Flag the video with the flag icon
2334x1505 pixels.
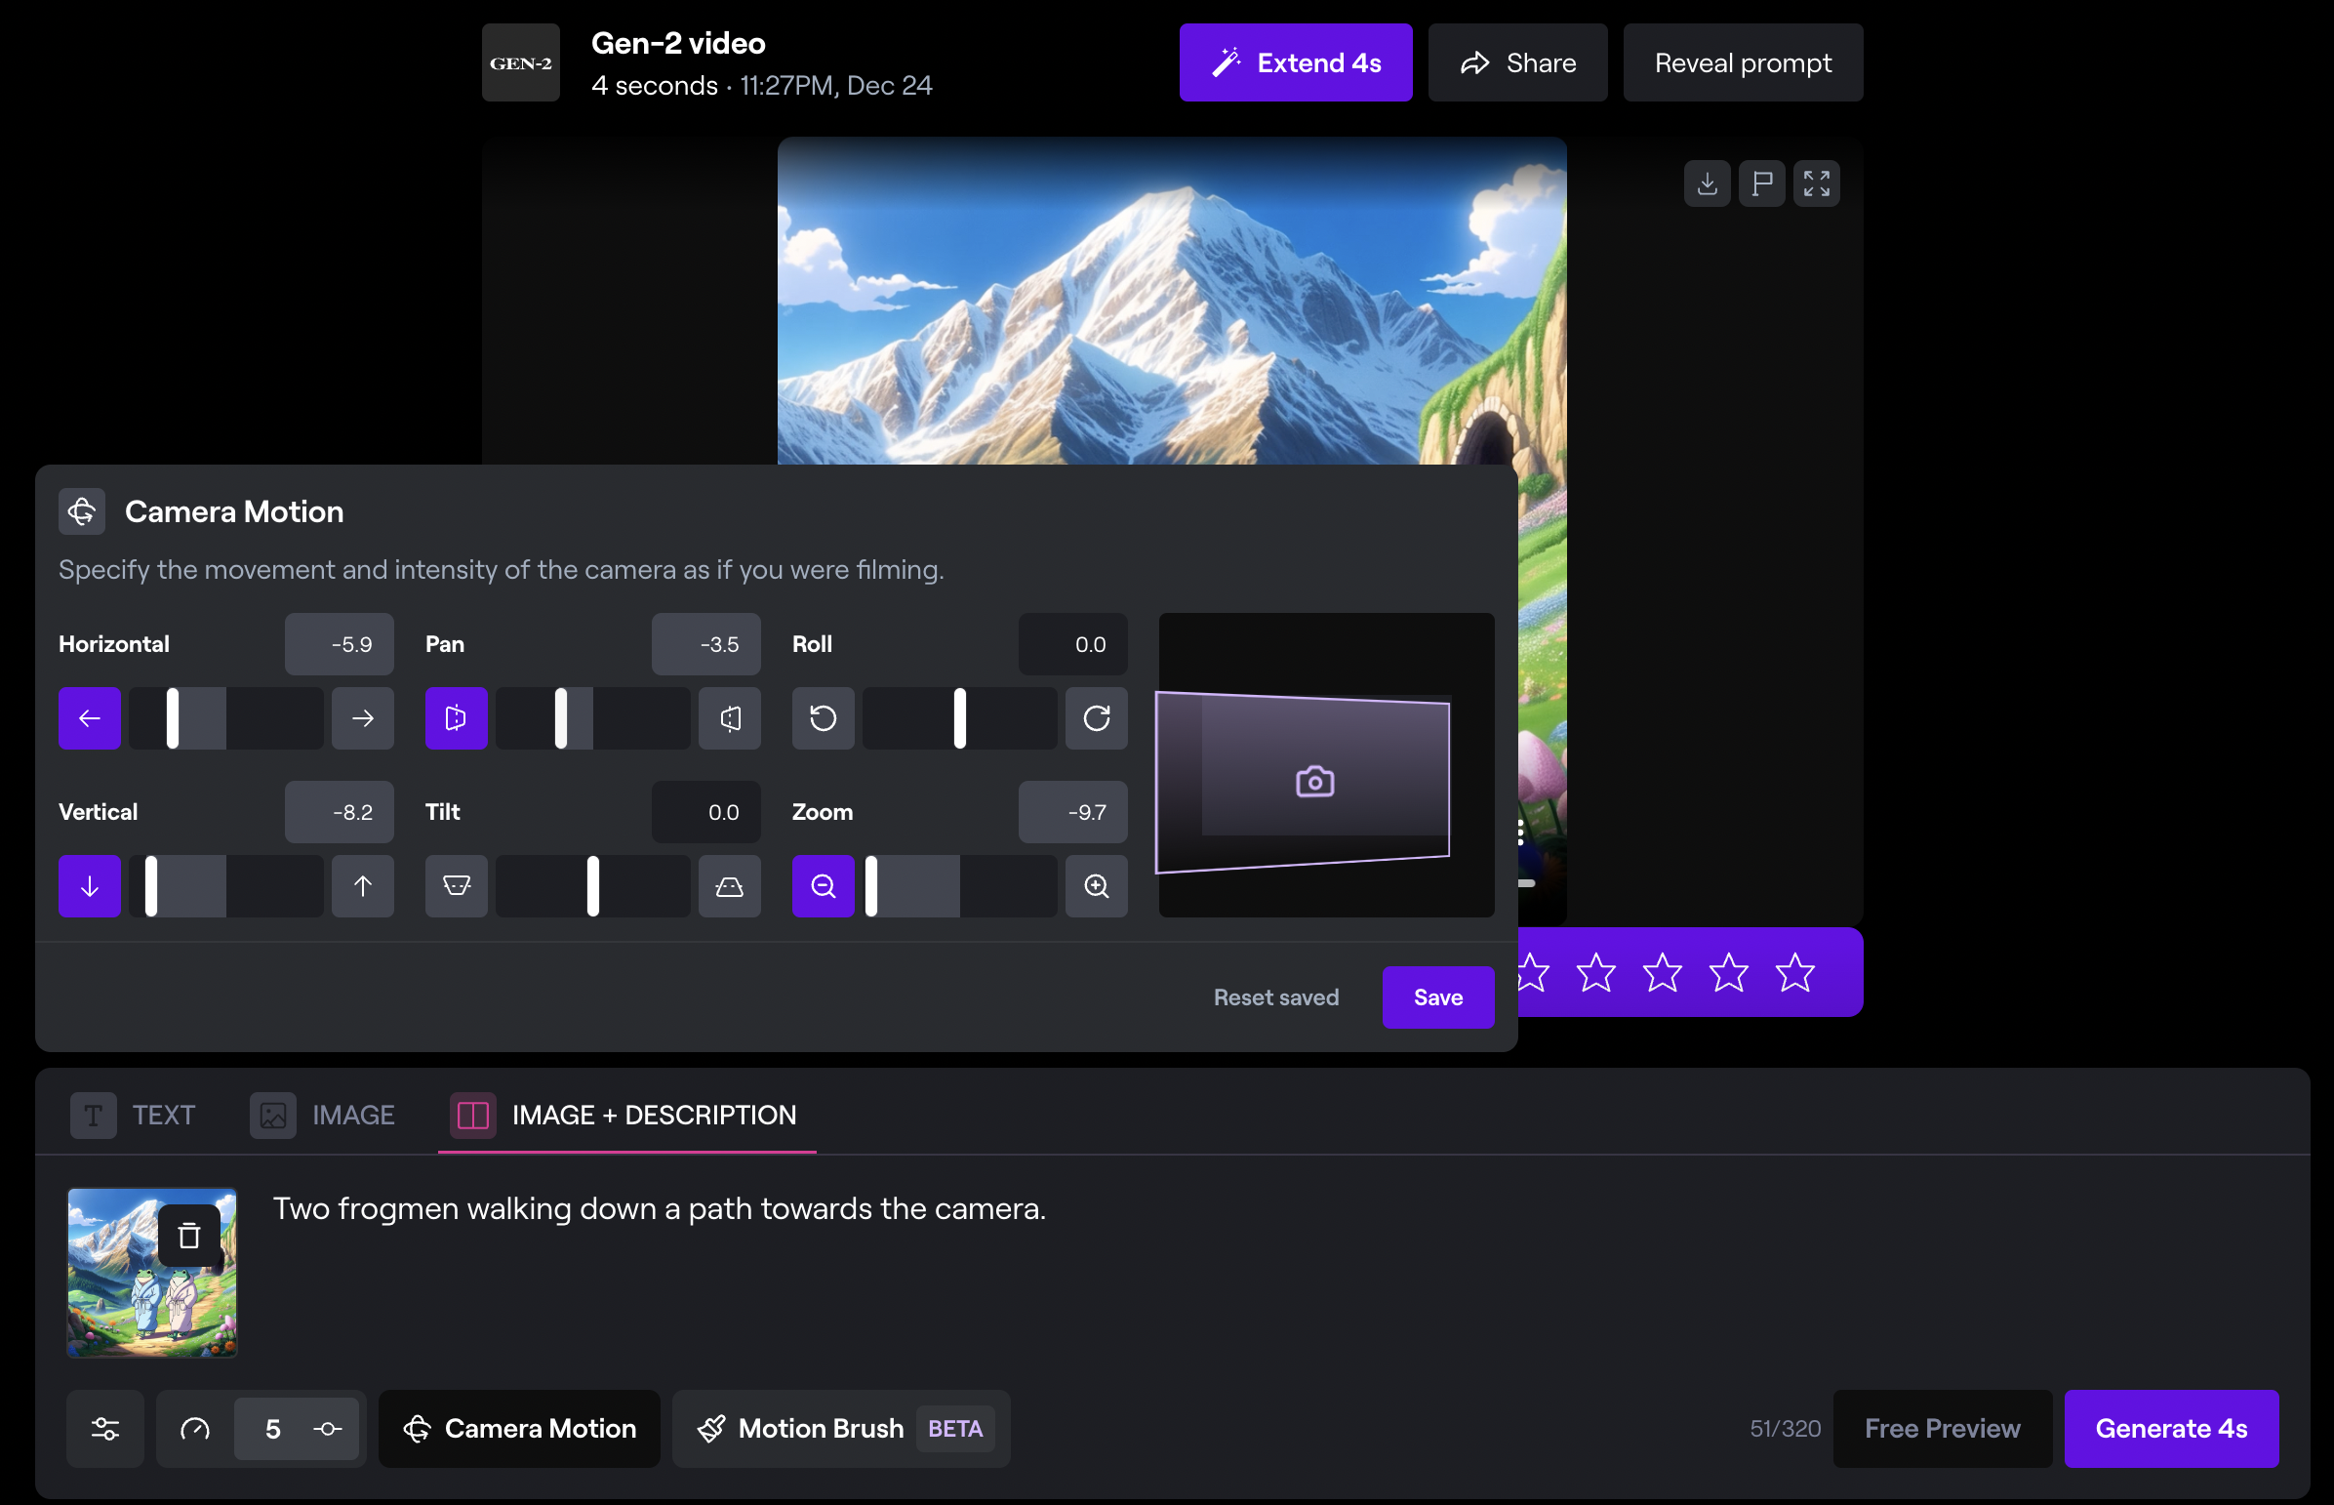pos(1761,183)
